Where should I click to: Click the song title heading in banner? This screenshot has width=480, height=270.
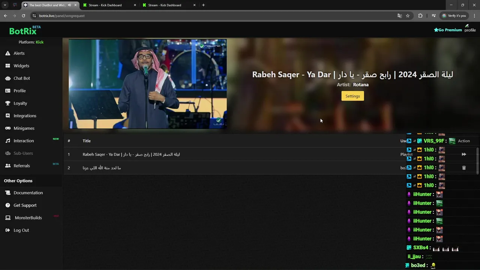point(352,75)
